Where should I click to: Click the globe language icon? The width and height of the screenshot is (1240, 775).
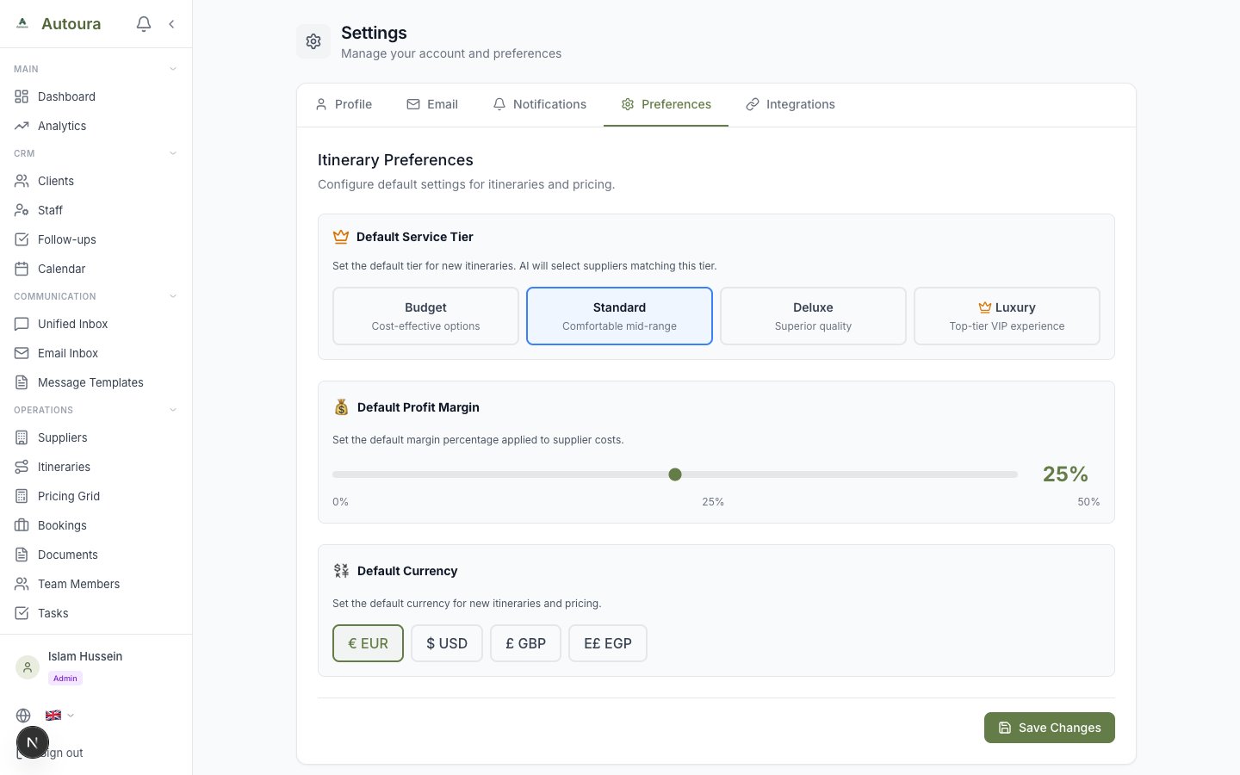click(x=23, y=716)
